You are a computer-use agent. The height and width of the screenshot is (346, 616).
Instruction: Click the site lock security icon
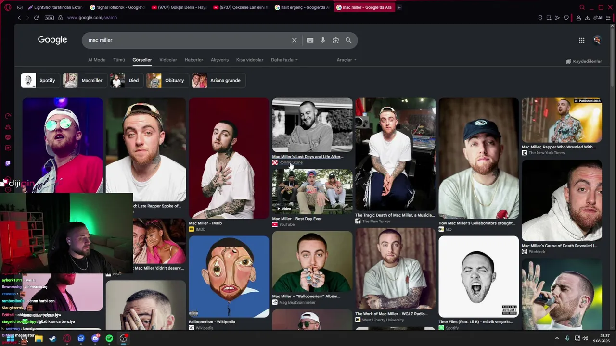point(60,18)
